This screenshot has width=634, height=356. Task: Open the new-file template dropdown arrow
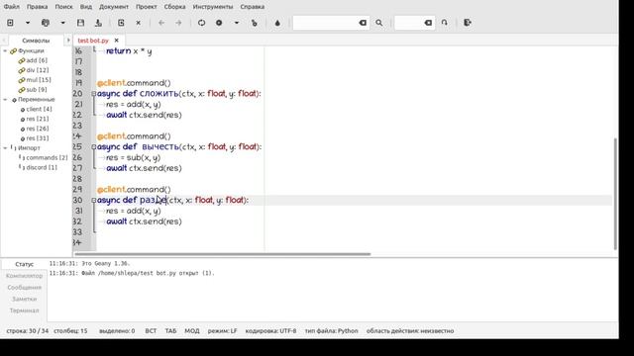(x=28, y=23)
